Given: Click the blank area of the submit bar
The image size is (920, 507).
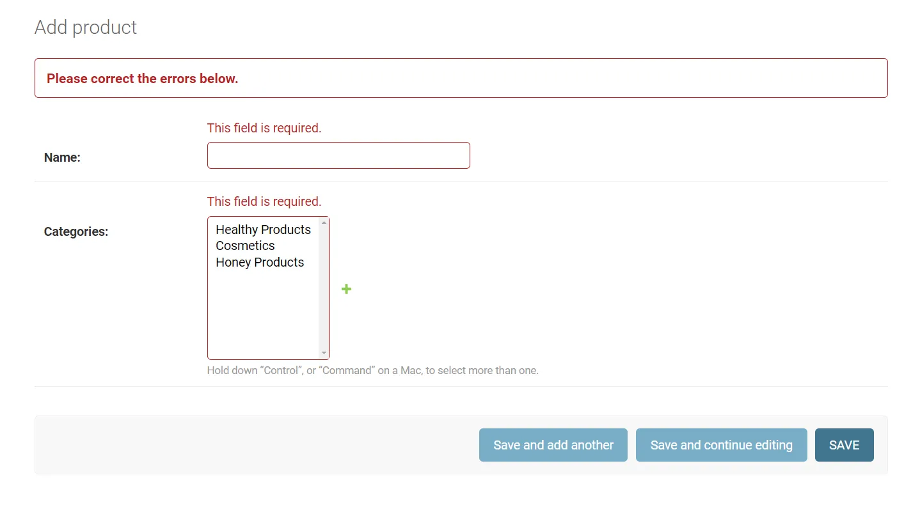Looking at the screenshot, I should pos(256,445).
